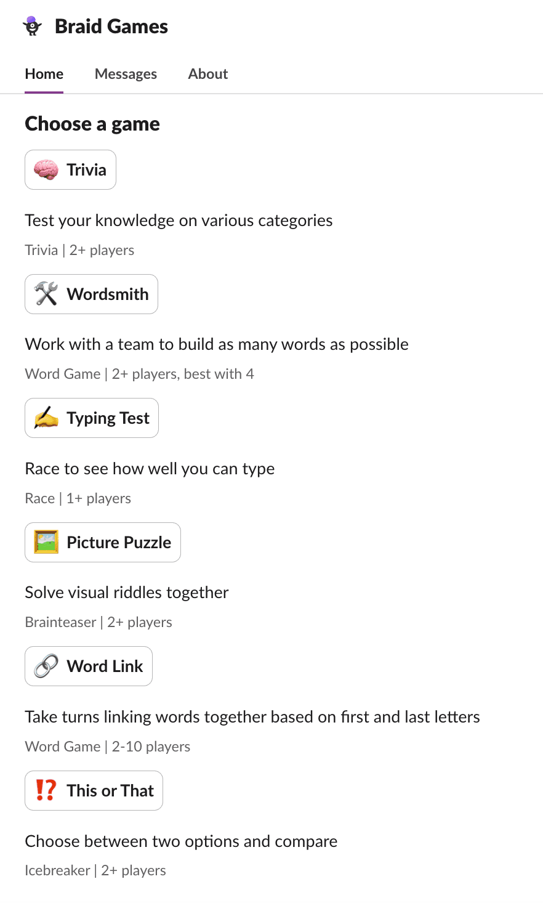Start the Trivia game
The image size is (543, 903).
pos(70,170)
